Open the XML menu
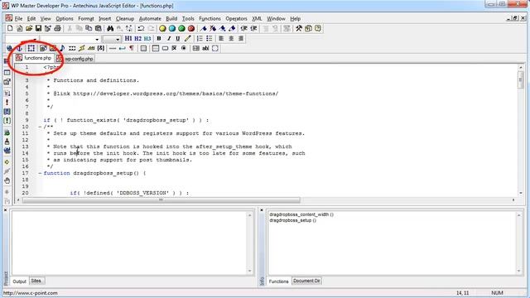The width and height of the screenshot is (530, 298). tap(257, 18)
